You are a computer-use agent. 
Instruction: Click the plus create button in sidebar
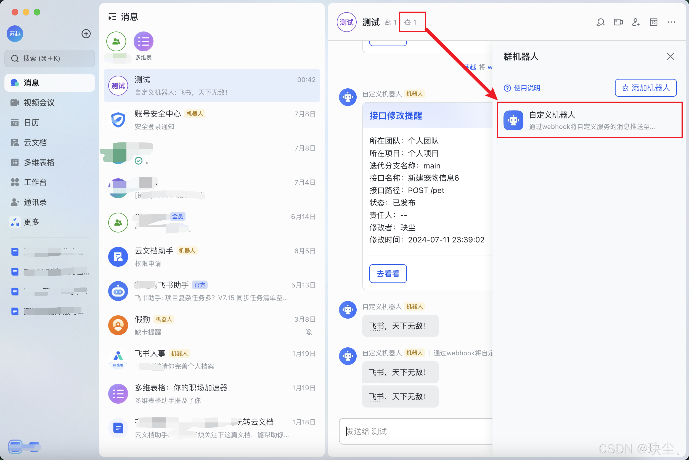(x=86, y=34)
